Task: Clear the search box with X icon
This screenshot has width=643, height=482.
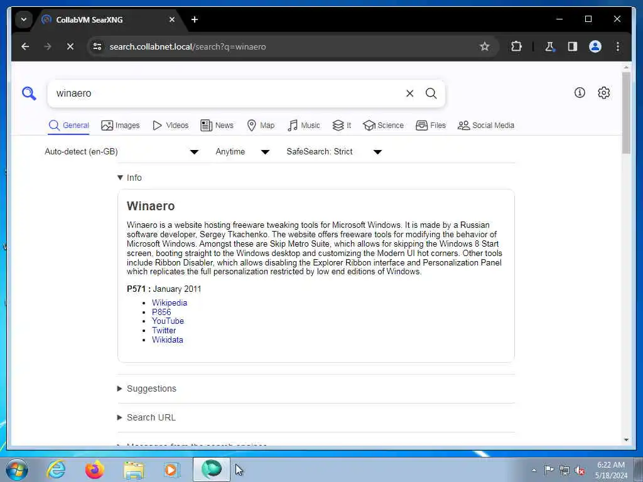Action: pyautogui.click(x=409, y=94)
